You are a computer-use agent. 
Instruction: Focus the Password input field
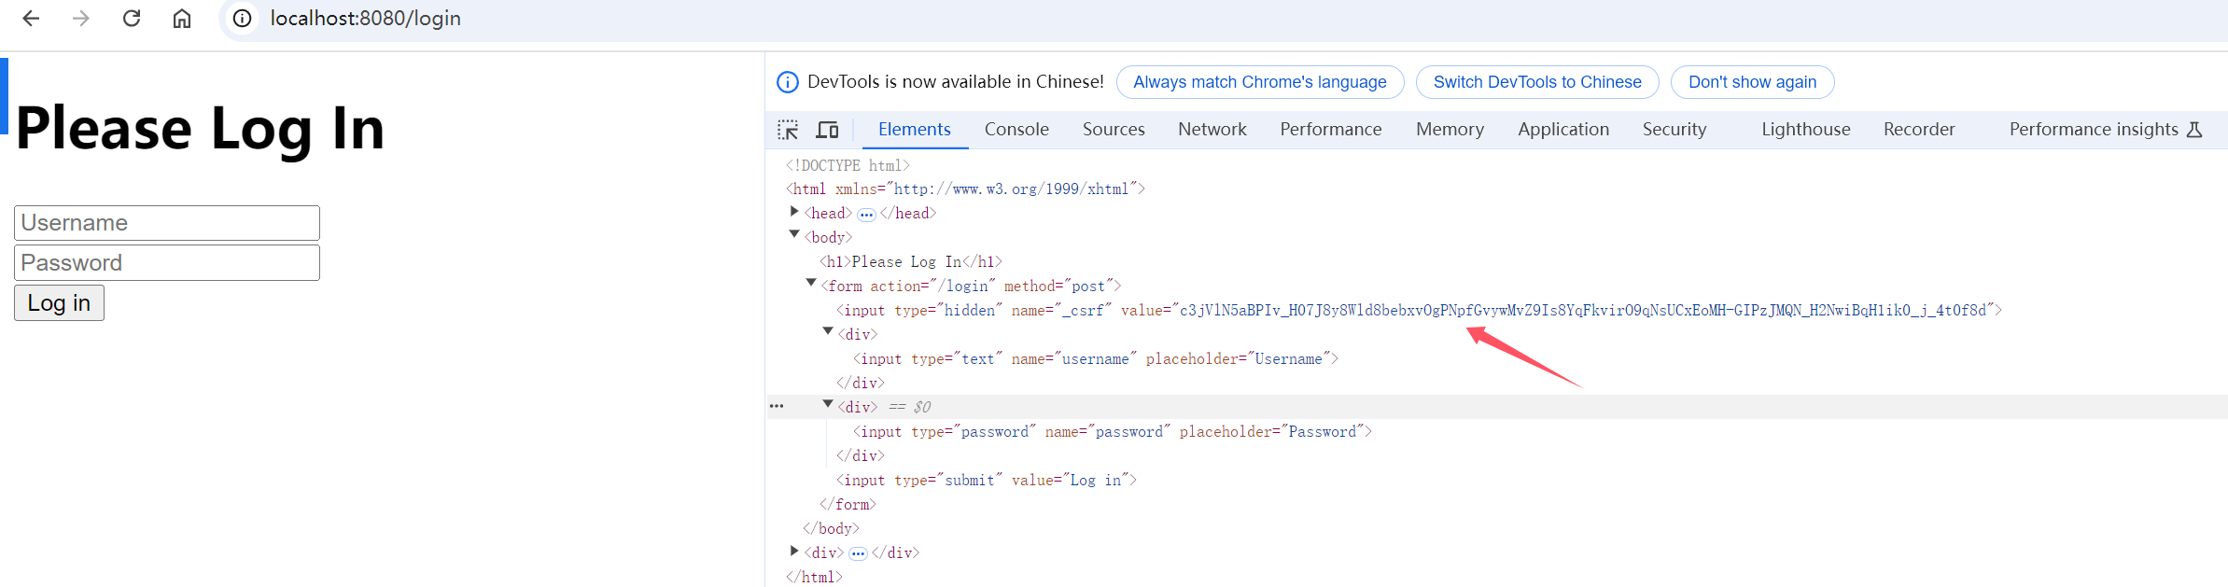[x=167, y=263]
